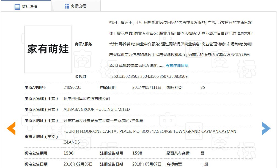Screen dimensions: 277x168
Task: Select ALIBABA GROUP HOLDING LIMITED text
Action: tap(97, 109)
